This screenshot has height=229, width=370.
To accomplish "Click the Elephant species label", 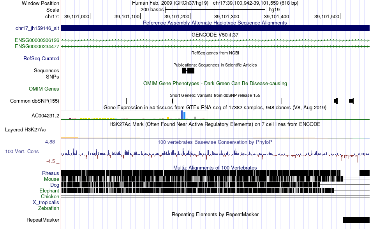I will click(x=49, y=191).
